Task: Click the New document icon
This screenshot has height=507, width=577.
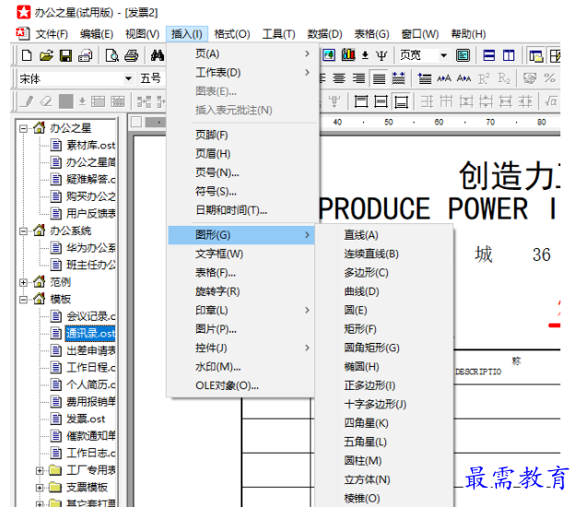Action: (x=27, y=56)
